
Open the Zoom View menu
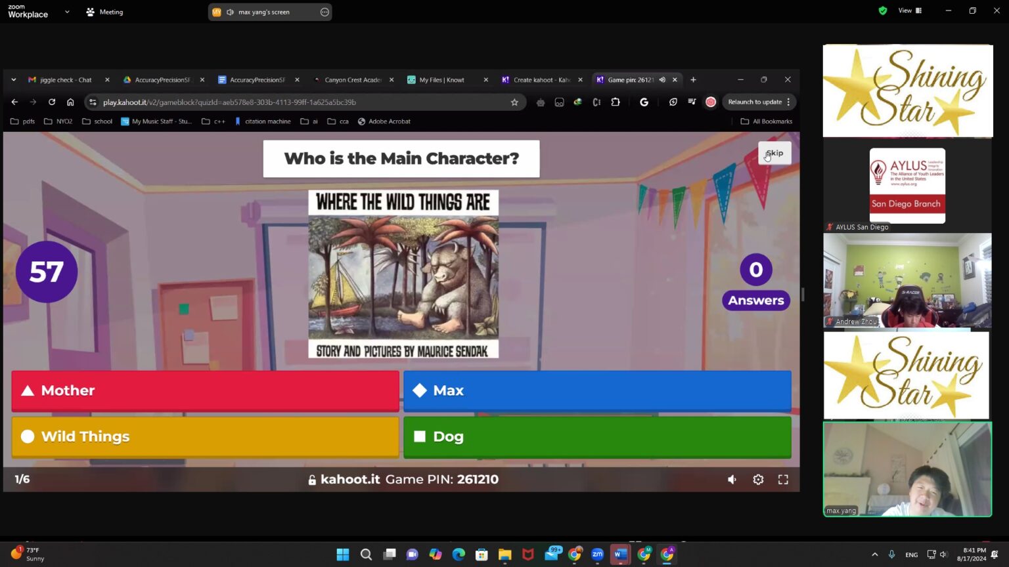(910, 10)
